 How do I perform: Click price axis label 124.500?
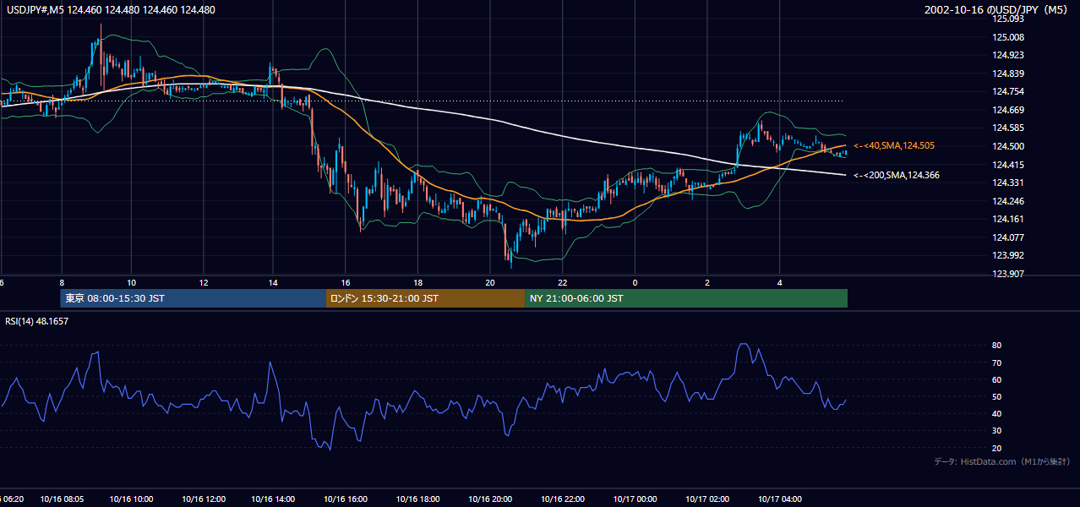(1009, 146)
